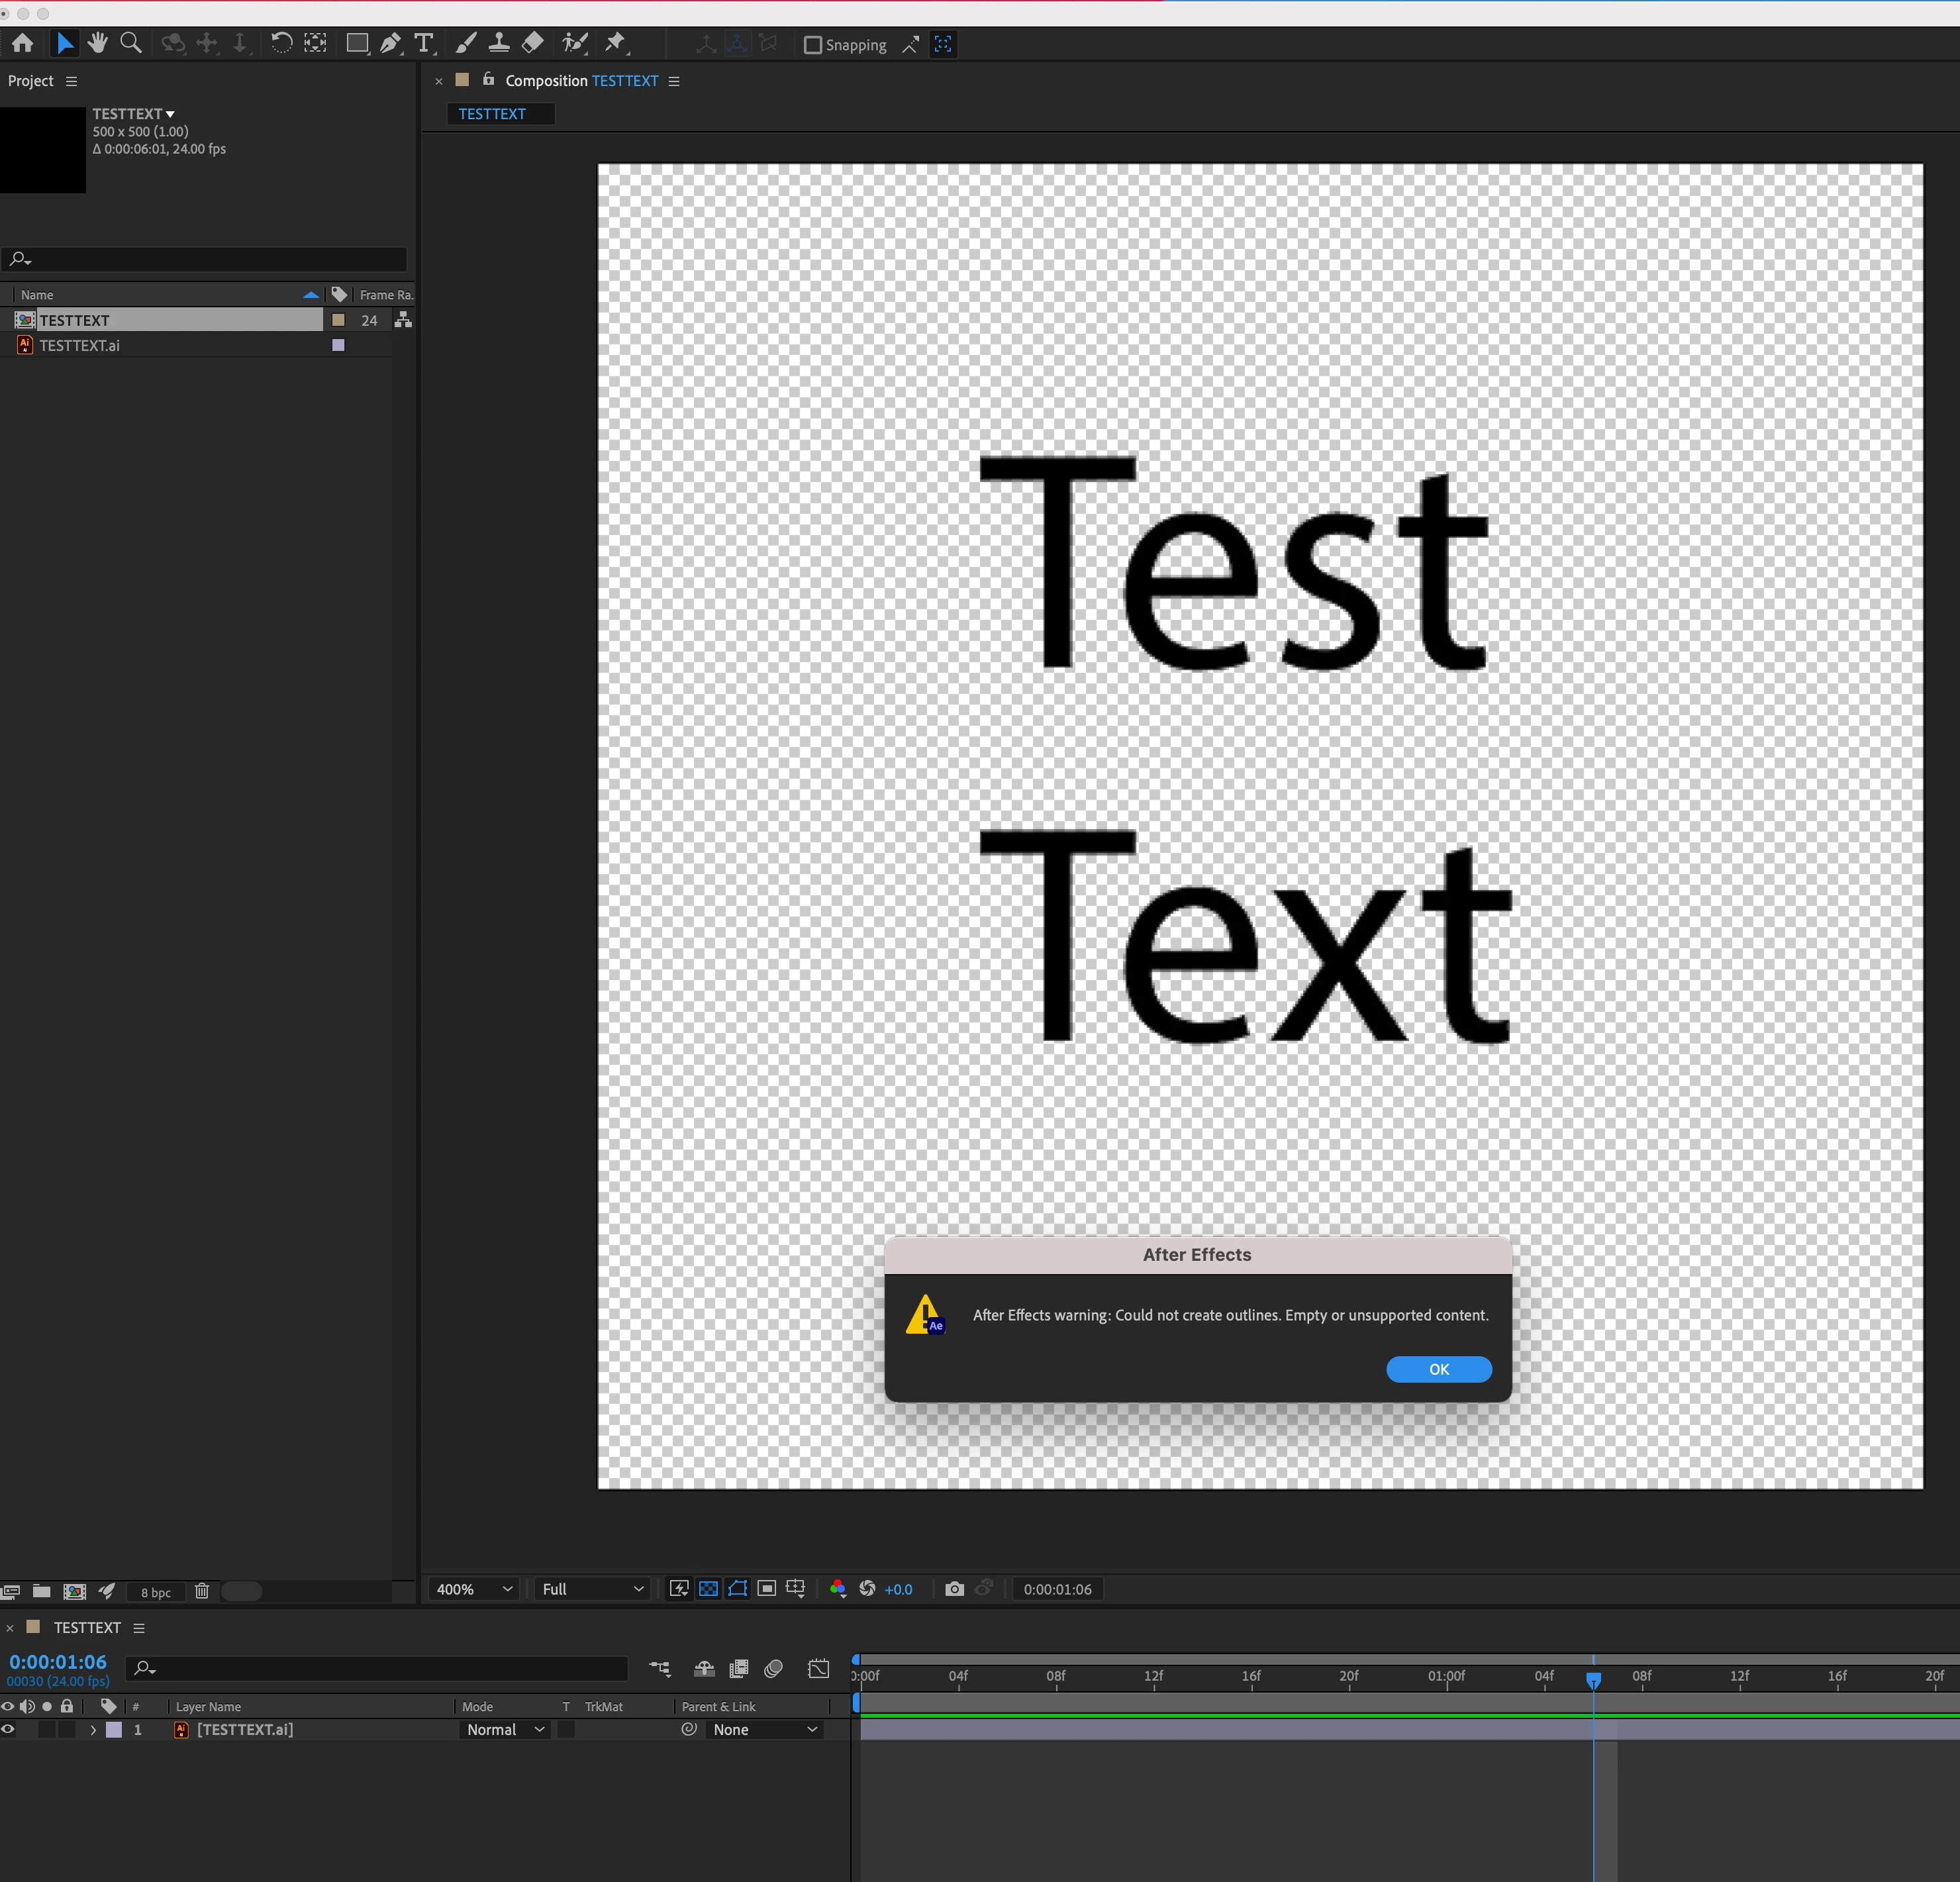
Task: Select the Eraser tool
Action: click(533, 43)
